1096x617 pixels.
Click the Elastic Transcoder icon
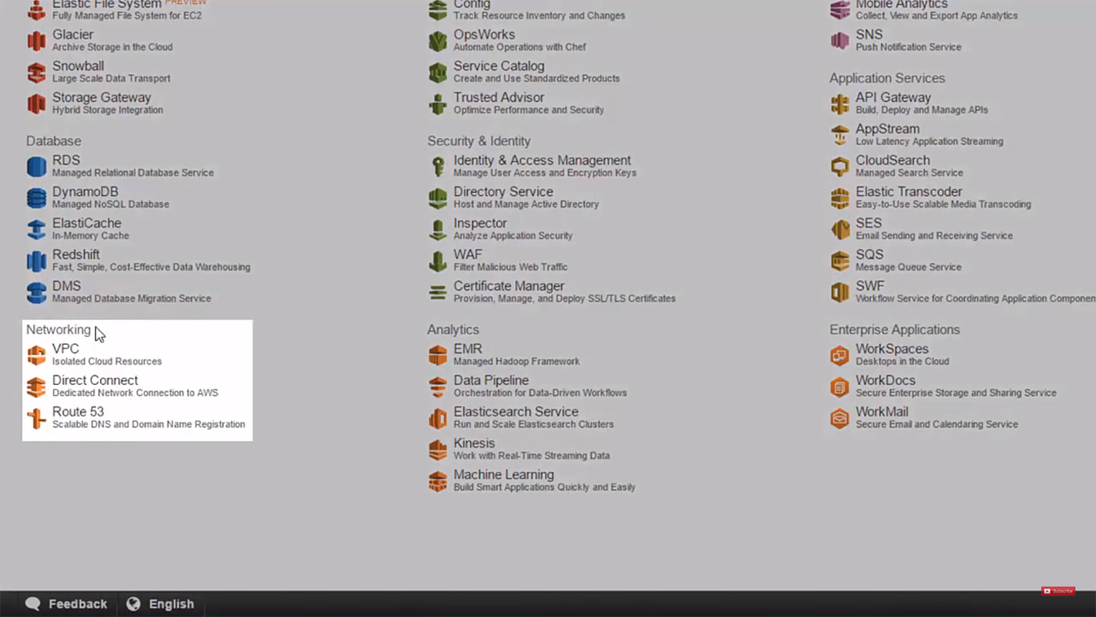[x=839, y=198]
